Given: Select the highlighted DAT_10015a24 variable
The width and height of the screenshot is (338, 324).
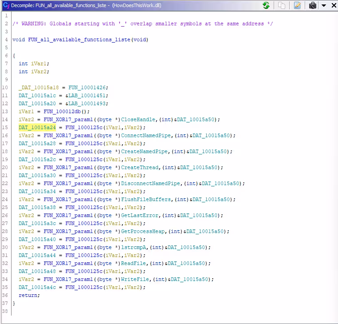Looking at the screenshot, I should pos(37,127).
